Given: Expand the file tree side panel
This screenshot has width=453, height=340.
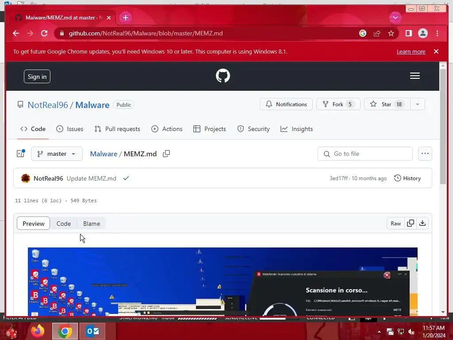Looking at the screenshot, I should (x=21, y=154).
